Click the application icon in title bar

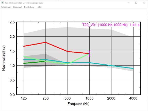(3, 3)
